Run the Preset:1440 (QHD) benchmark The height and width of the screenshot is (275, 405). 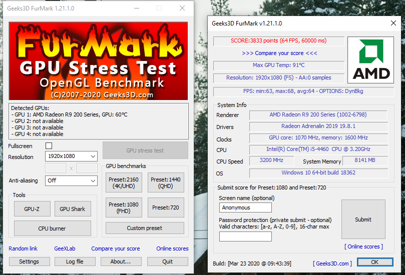click(166, 182)
